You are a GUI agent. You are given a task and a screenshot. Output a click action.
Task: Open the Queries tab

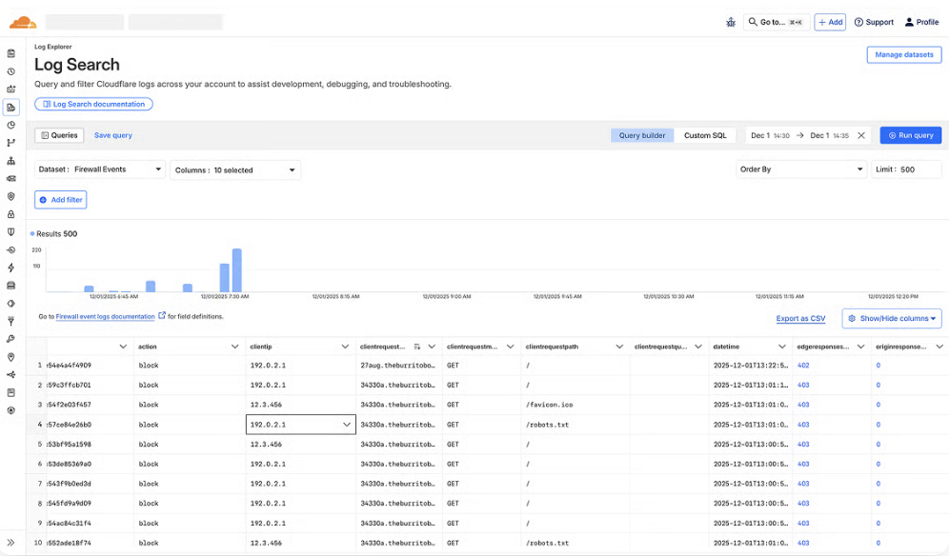point(59,135)
